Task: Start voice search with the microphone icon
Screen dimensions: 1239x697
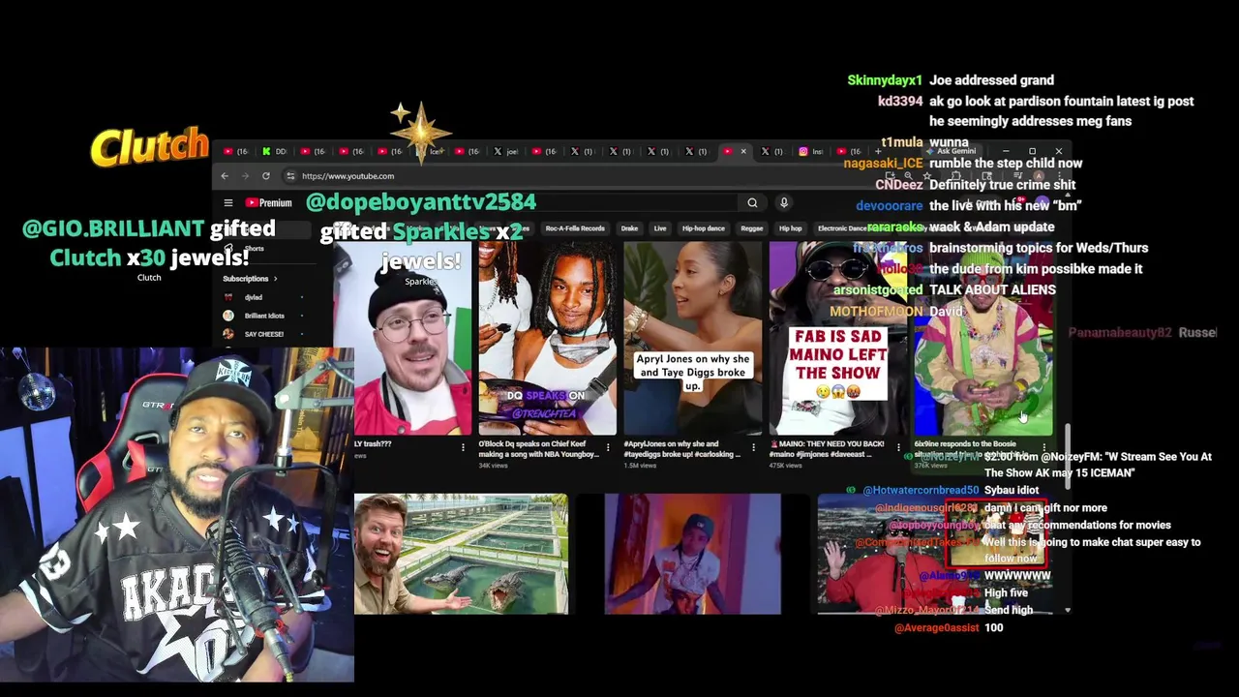Action: click(784, 203)
